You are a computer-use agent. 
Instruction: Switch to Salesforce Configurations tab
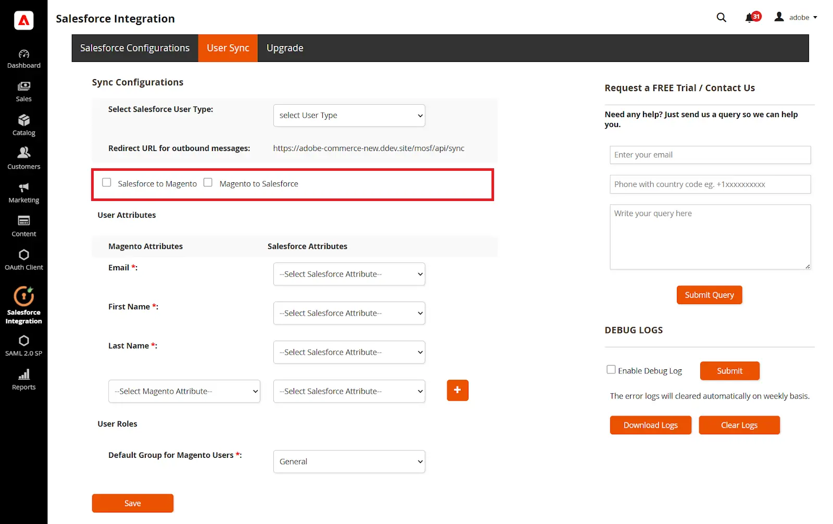(x=135, y=48)
